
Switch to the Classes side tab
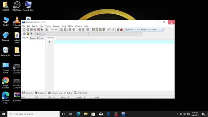click(x=32, y=38)
